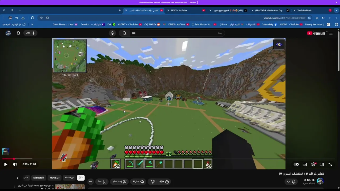
Task: Toggle subtitles with the captions icon
Action: pyautogui.click(x=305, y=164)
